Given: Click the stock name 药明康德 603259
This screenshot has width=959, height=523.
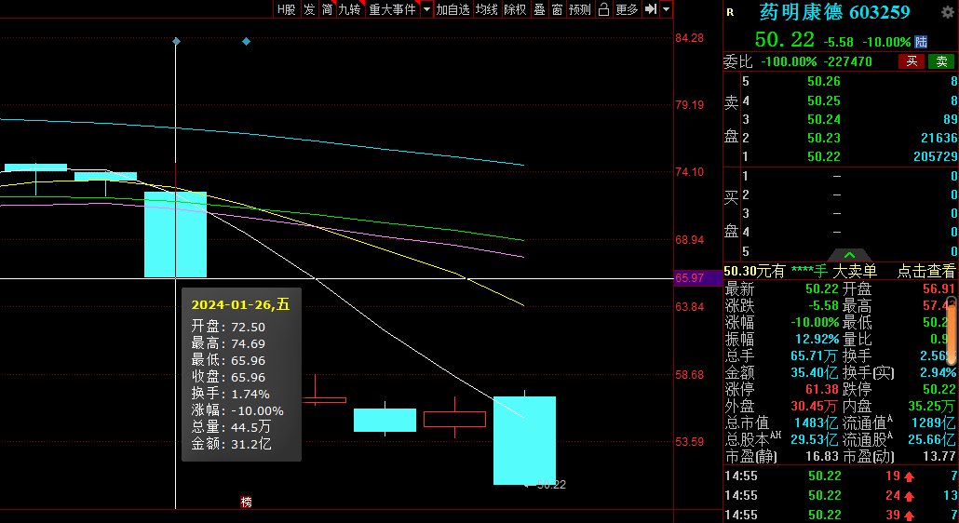Looking at the screenshot, I should [834, 11].
